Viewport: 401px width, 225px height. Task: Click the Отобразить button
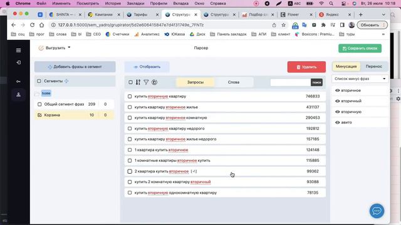(147, 67)
